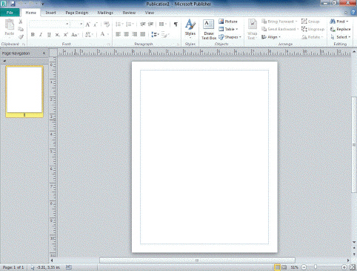Insert a Picture from Objects group

(228, 22)
